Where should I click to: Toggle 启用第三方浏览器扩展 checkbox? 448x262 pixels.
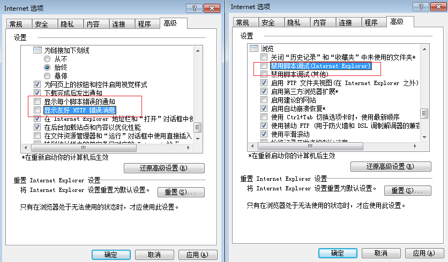pos(264,91)
